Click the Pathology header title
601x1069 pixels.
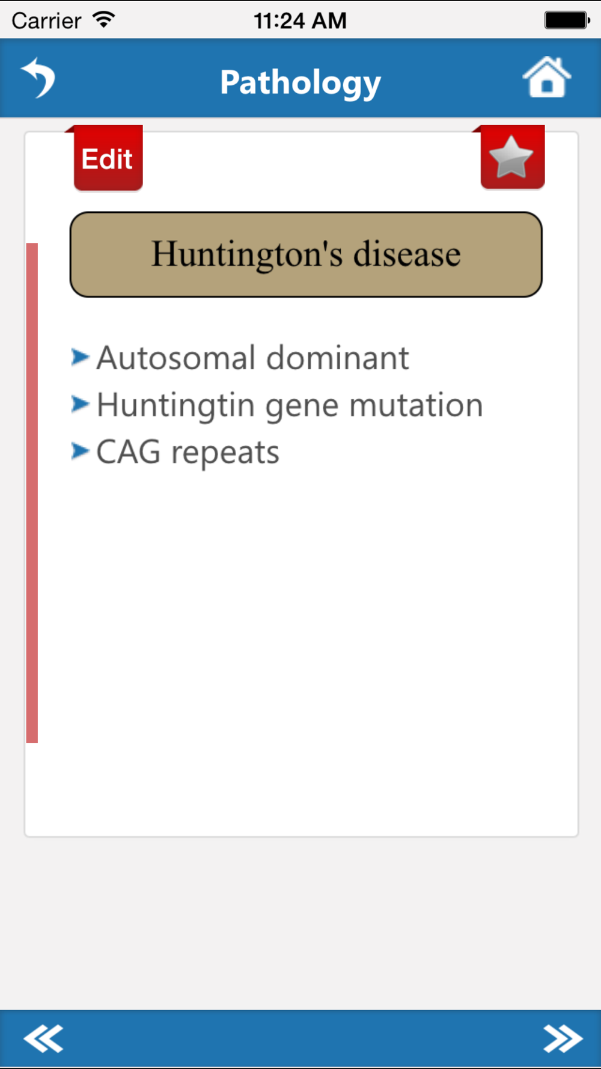coord(300,82)
